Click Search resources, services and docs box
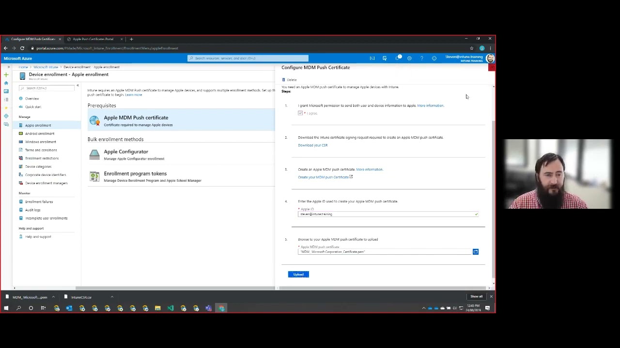Screen dimensions: 620x348 248,58
